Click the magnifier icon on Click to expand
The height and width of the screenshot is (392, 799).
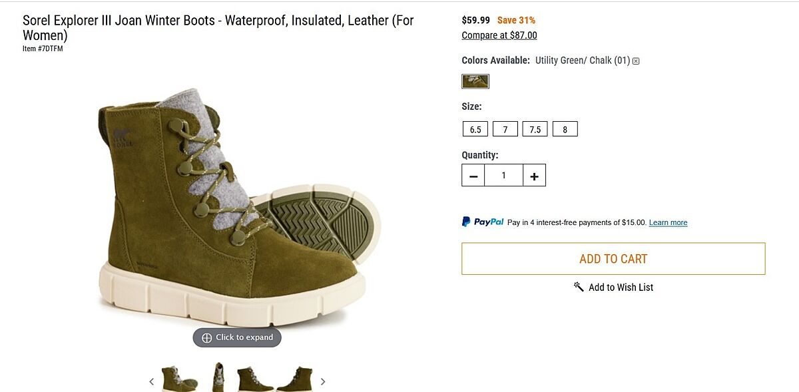(x=206, y=337)
